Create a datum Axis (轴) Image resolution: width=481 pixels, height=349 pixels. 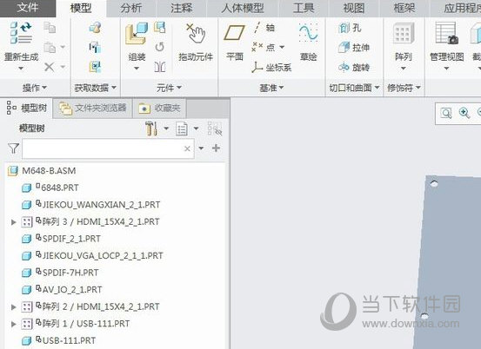coord(264,28)
